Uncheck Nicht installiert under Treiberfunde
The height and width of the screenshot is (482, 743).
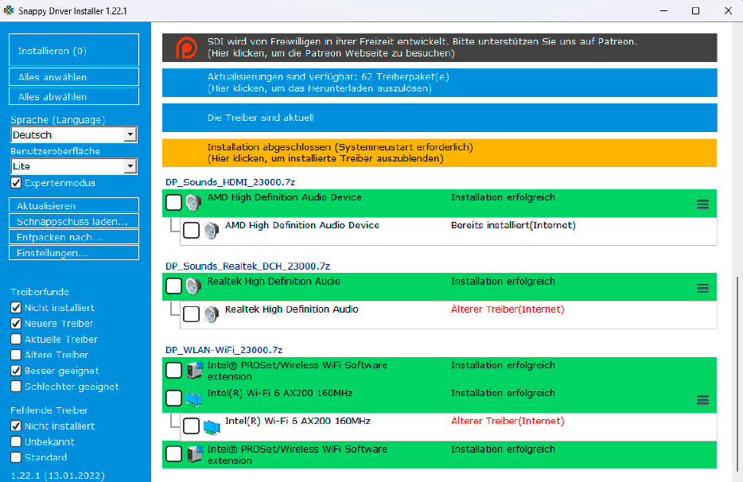coord(16,308)
